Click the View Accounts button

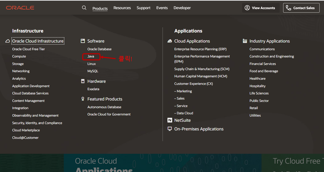tap(261, 8)
